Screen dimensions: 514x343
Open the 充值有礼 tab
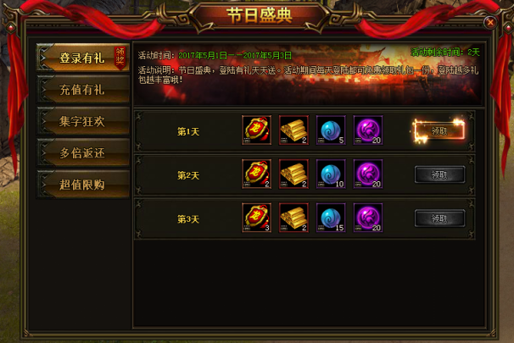(82, 90)
